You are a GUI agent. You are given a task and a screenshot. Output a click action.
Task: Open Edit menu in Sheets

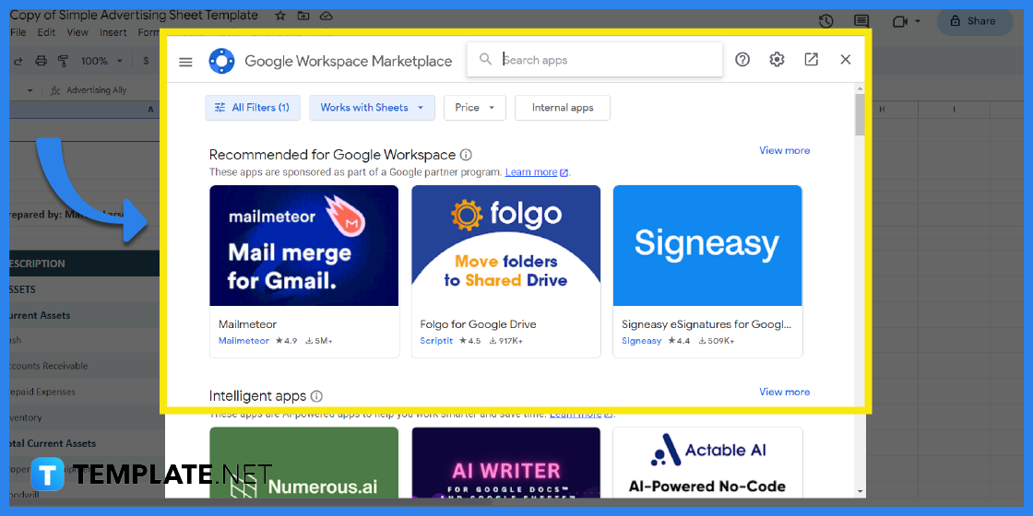[46, 32]
